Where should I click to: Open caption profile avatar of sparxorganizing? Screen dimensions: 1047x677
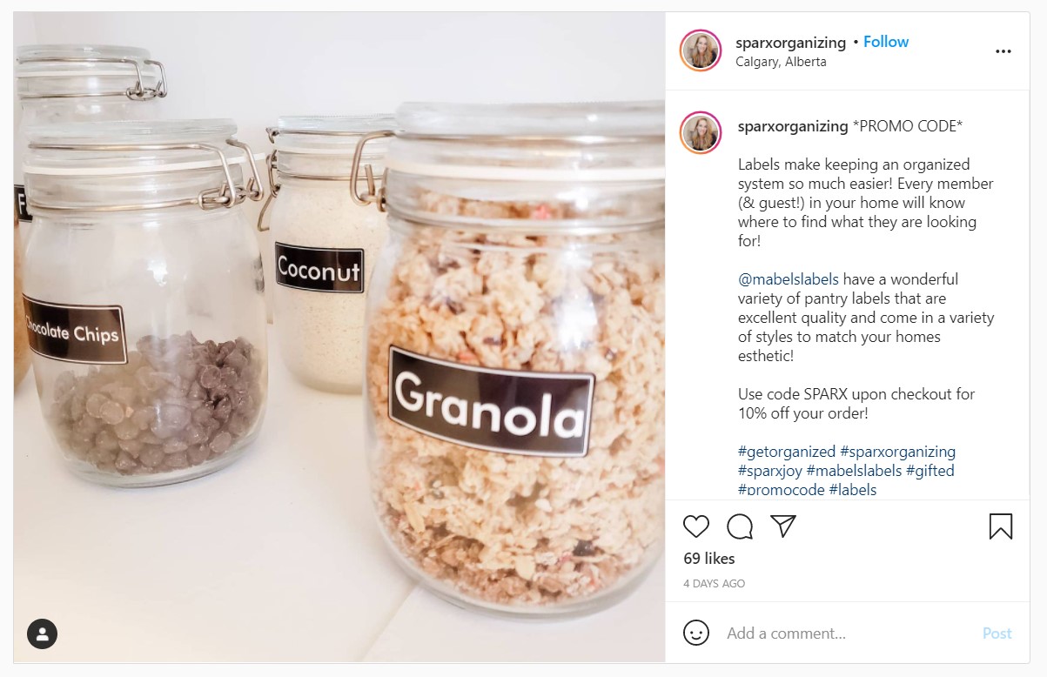click(x=701, y=133)
